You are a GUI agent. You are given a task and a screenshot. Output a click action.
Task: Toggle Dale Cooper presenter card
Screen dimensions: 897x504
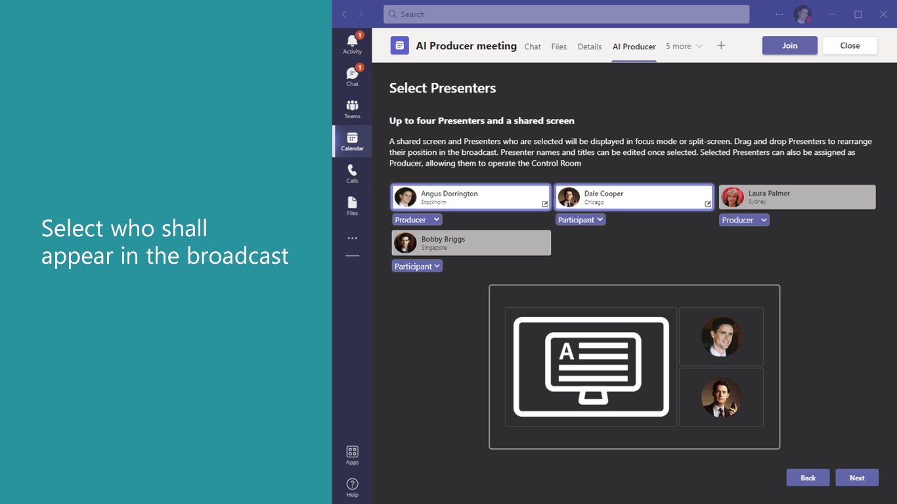tap(634, 198)
